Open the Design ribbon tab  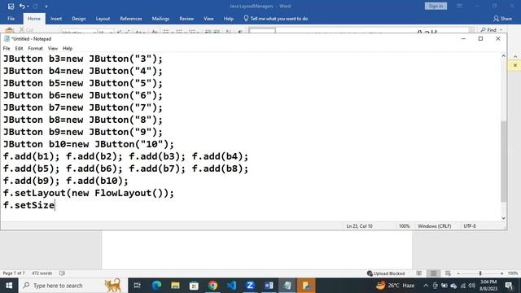coord(79,19)
